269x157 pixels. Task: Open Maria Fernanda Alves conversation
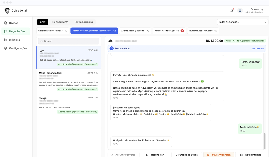coord(69,81)
